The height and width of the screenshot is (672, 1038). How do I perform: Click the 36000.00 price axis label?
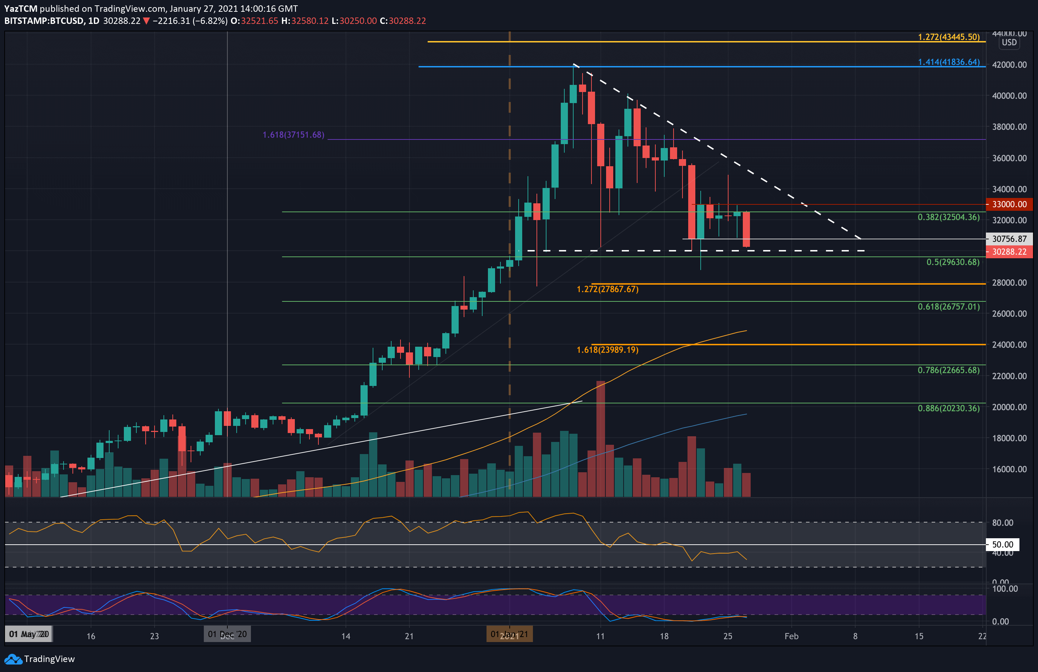pos(1009,158)
